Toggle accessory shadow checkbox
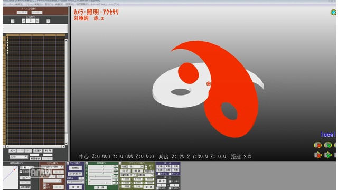 point(146,168)
